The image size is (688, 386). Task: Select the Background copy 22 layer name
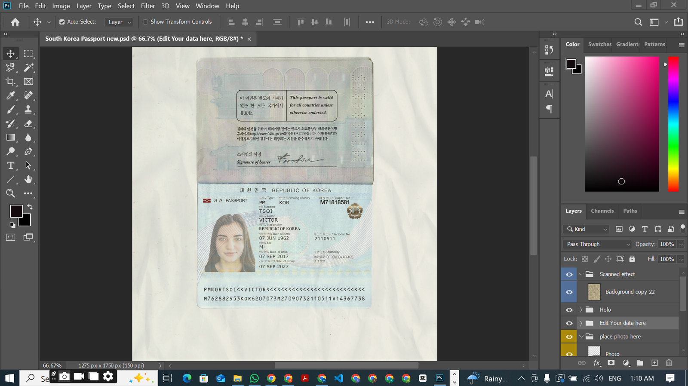point(630,292)
